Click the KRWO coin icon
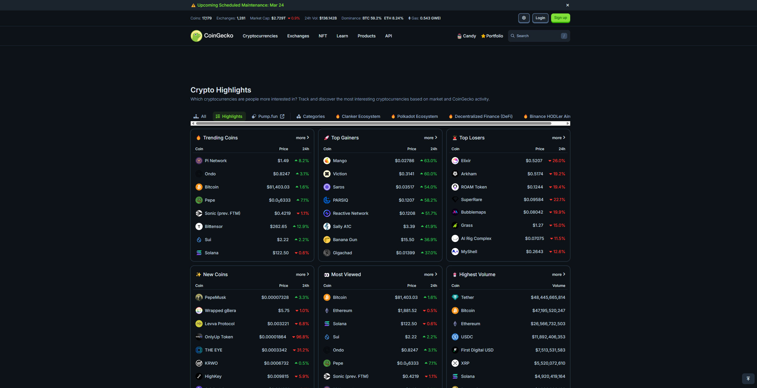Viewport: 757px width, 388px height. click(199, 363)
